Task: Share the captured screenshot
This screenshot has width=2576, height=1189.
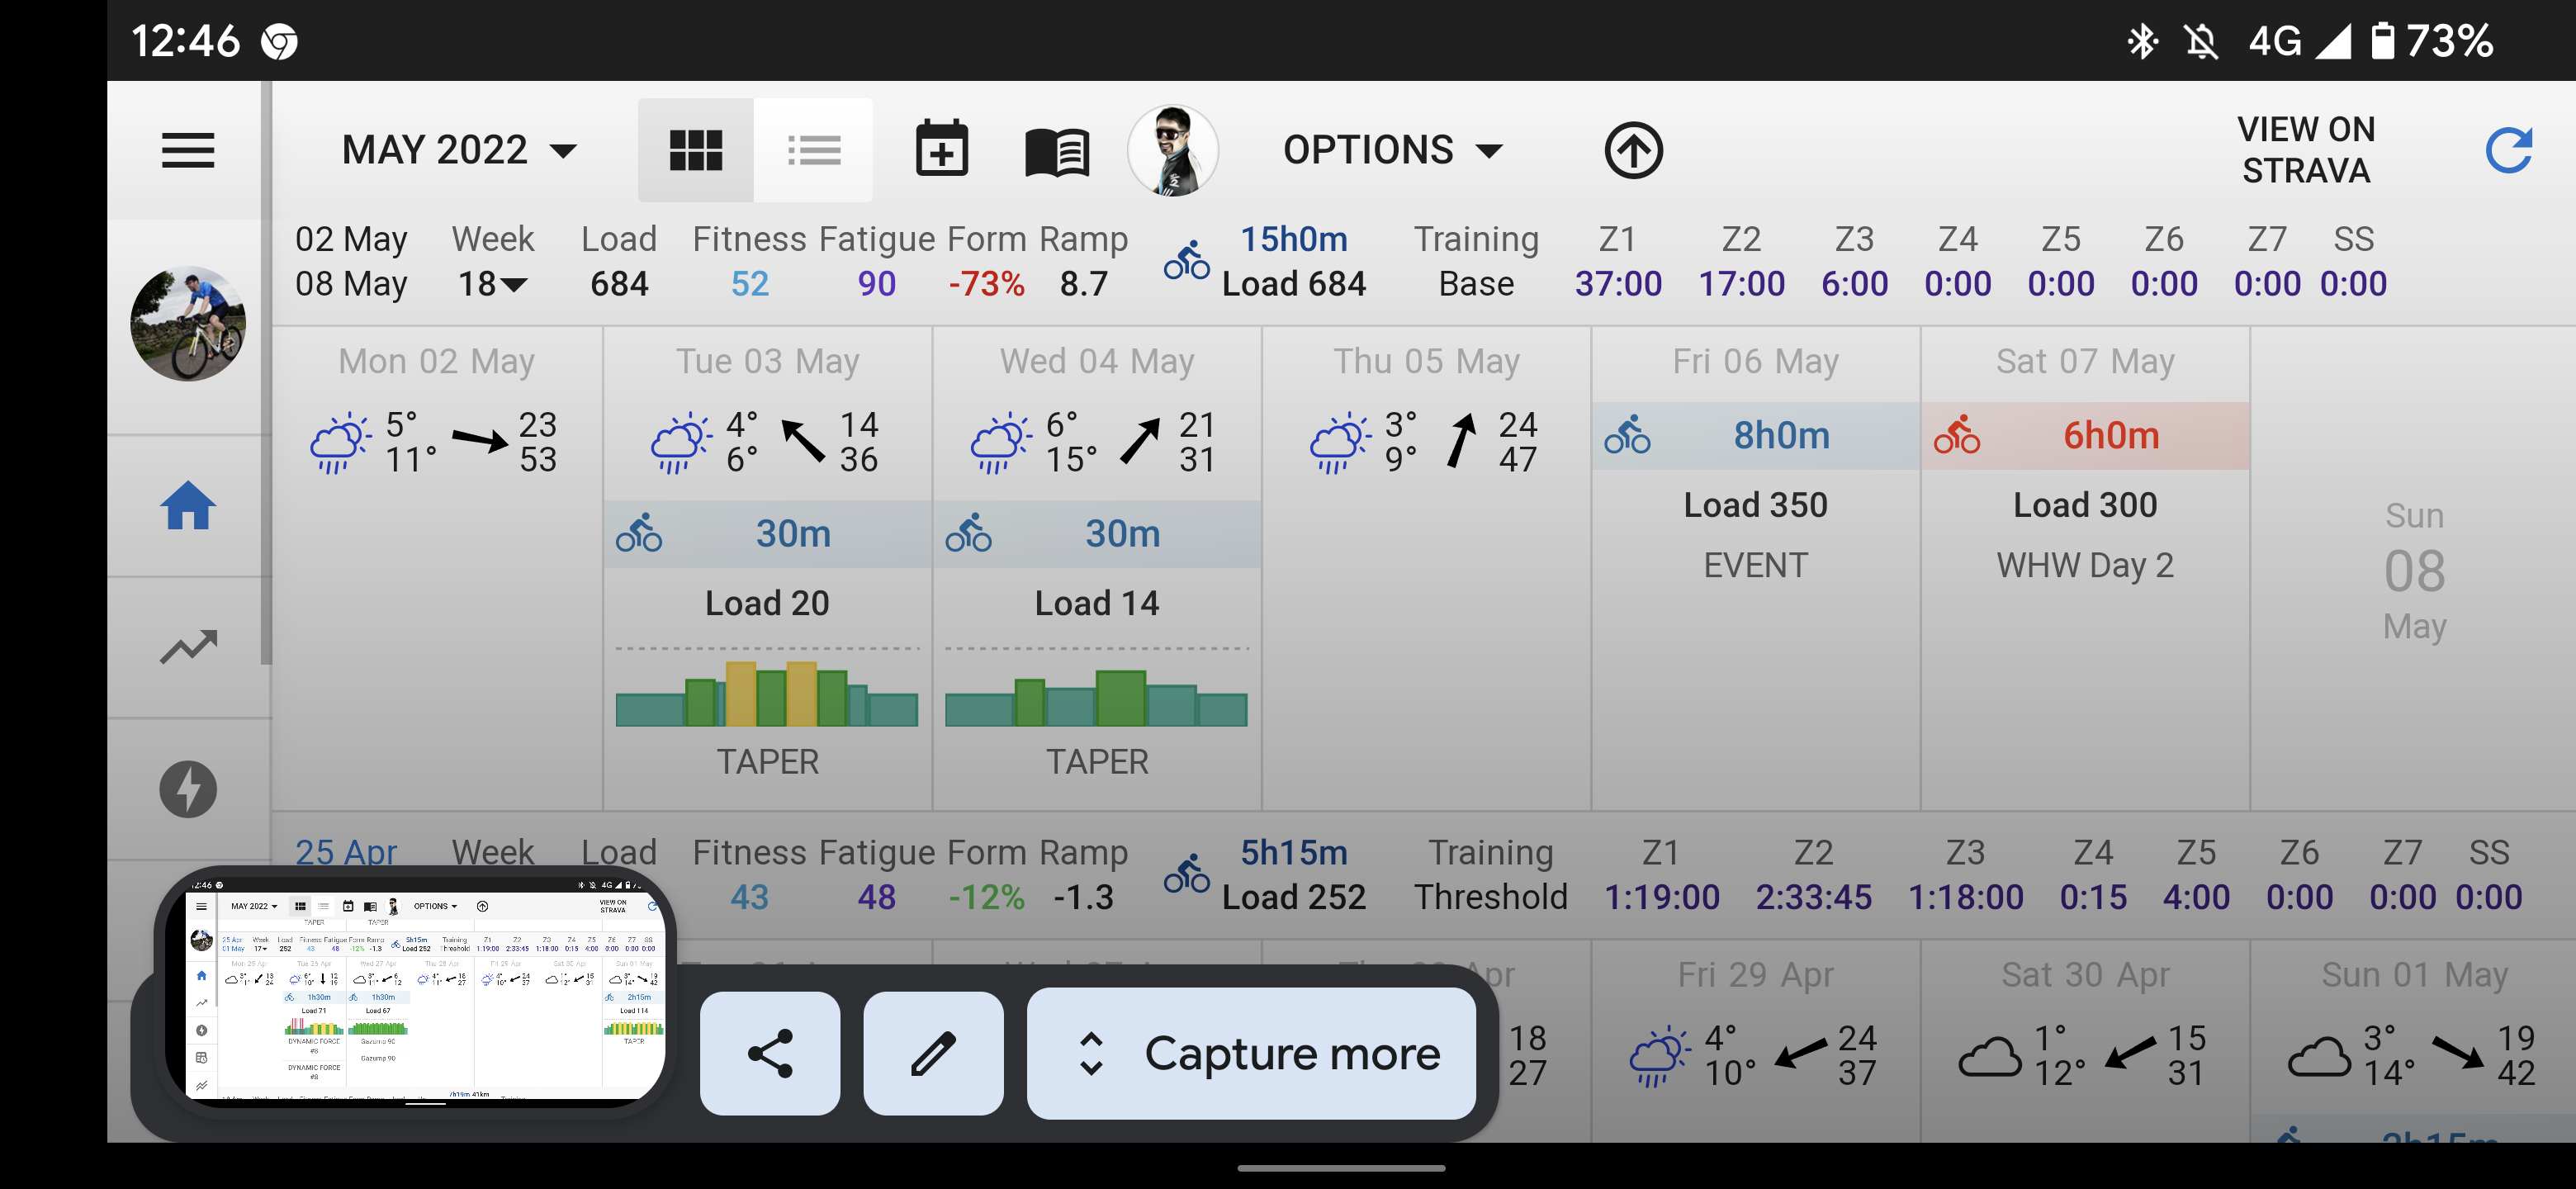Action: [770, 1053]
